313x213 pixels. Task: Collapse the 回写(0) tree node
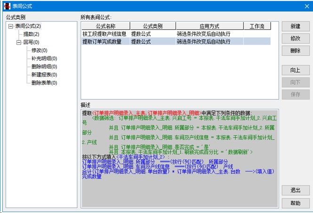pyautogui.click(x=18, y=42)
